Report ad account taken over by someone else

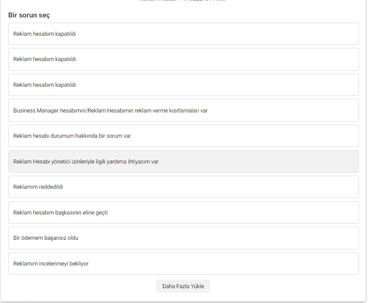pos(183,213)
